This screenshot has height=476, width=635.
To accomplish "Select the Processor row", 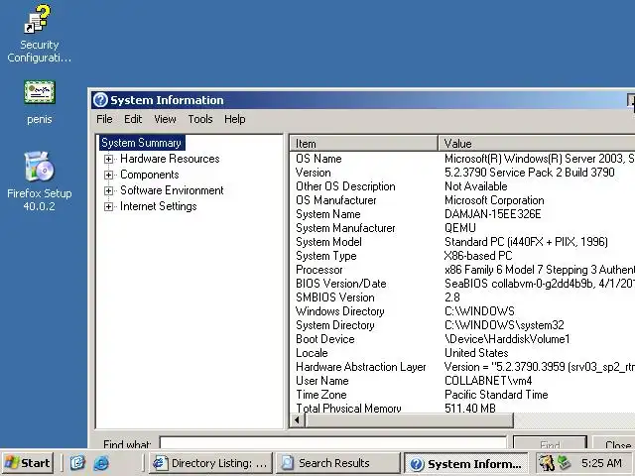I will [462, 269].
